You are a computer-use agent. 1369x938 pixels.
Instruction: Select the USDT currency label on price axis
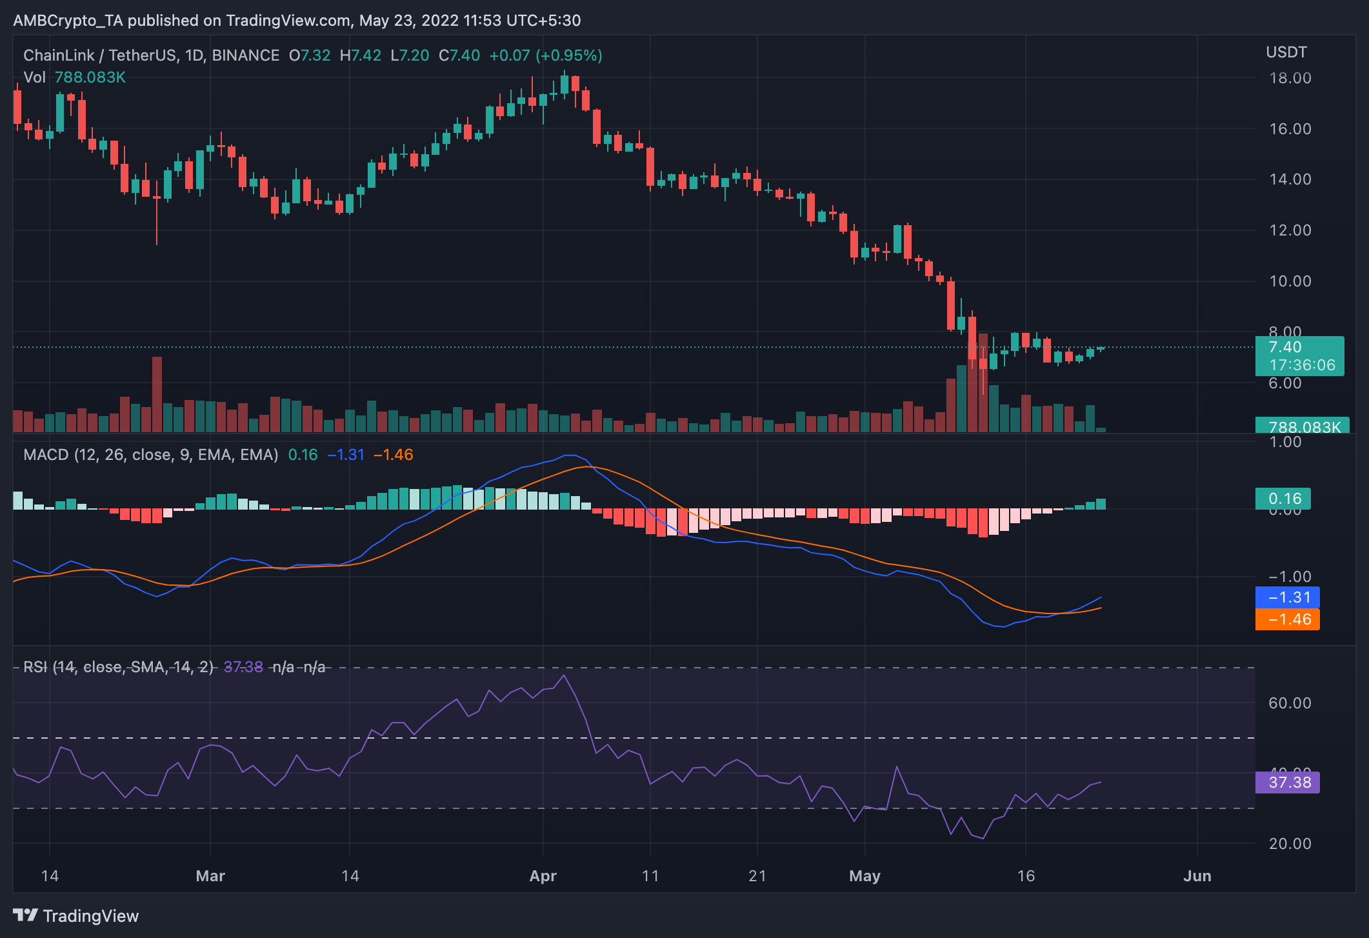pyautogui.click(x=1287, y=52)
